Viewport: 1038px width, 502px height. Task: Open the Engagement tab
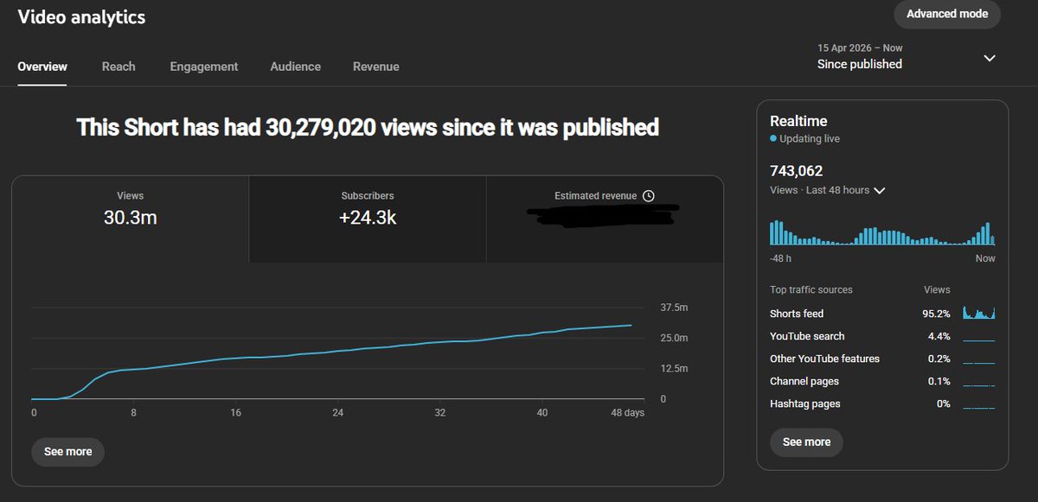coord(204,67)
